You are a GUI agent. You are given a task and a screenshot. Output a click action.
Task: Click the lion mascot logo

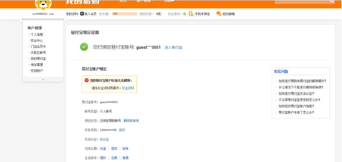point(43,5)
